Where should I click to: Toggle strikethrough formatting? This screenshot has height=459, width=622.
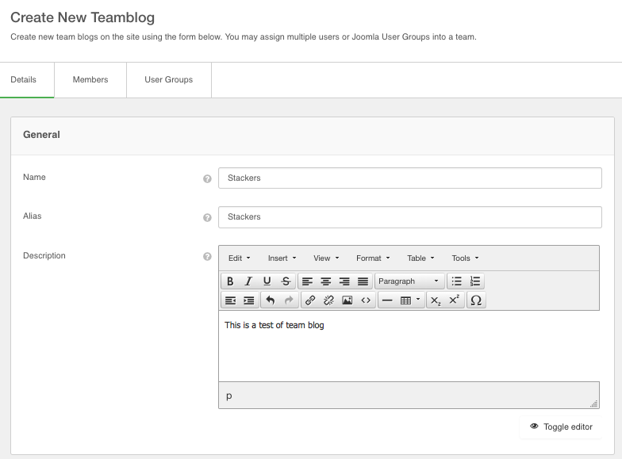(x=286, y=281)
